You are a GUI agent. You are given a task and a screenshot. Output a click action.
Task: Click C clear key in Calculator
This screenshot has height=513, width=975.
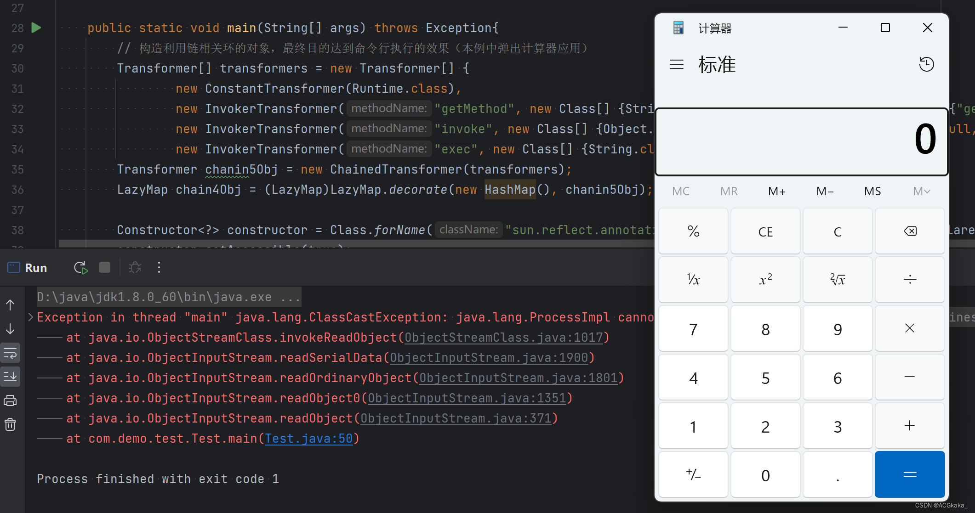(x=838, y=231)
